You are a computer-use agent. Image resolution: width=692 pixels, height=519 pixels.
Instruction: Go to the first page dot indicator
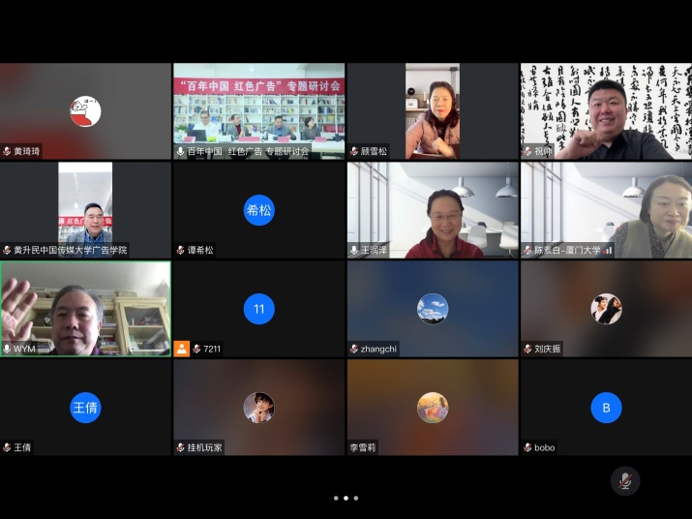pyautogui.click(x=336, y=498)
